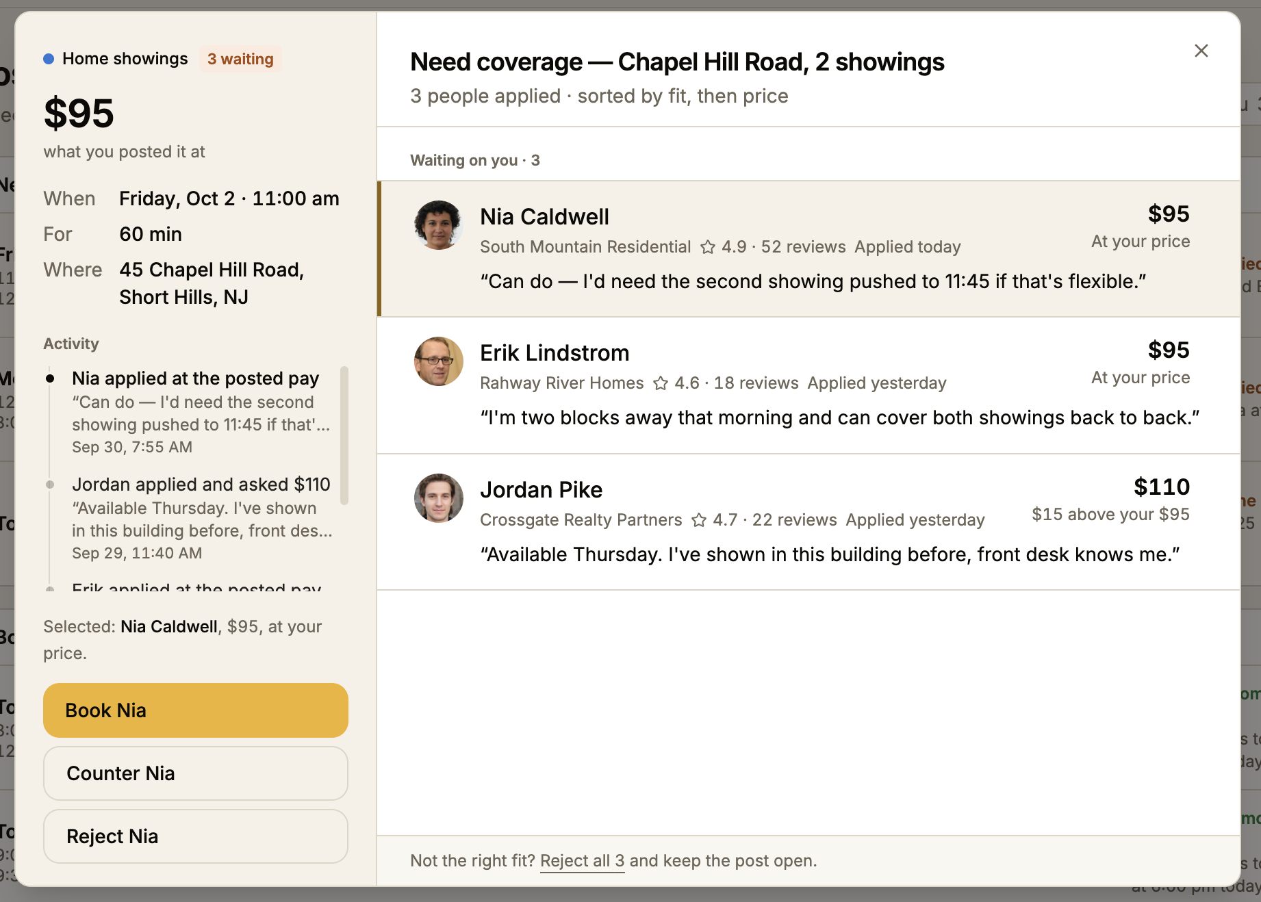Click the Activity panel scrollbar
This screenshot has width=1261, height=902.
pos(344,436)
